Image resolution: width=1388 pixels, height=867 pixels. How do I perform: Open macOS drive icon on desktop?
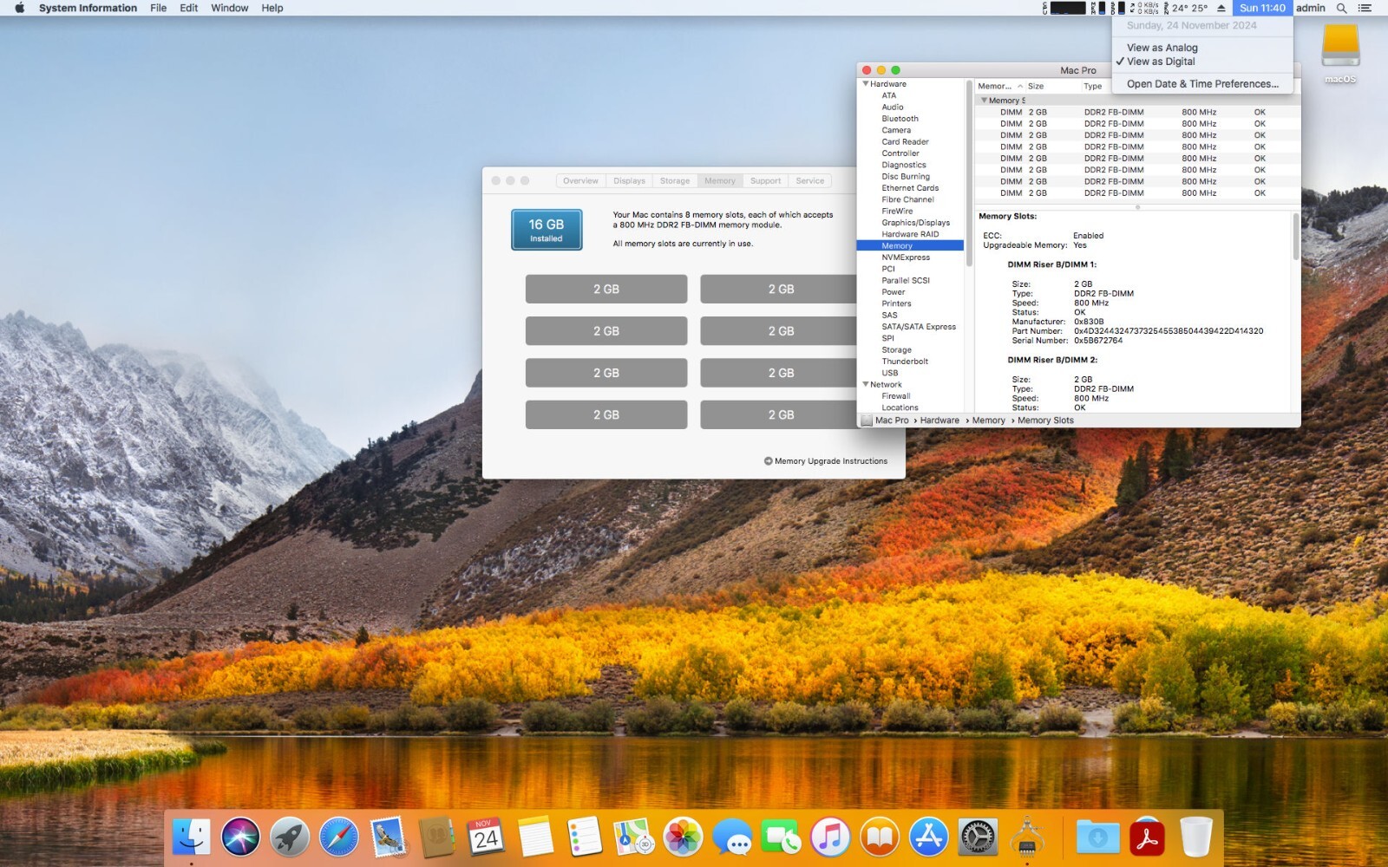point(1340,54)
